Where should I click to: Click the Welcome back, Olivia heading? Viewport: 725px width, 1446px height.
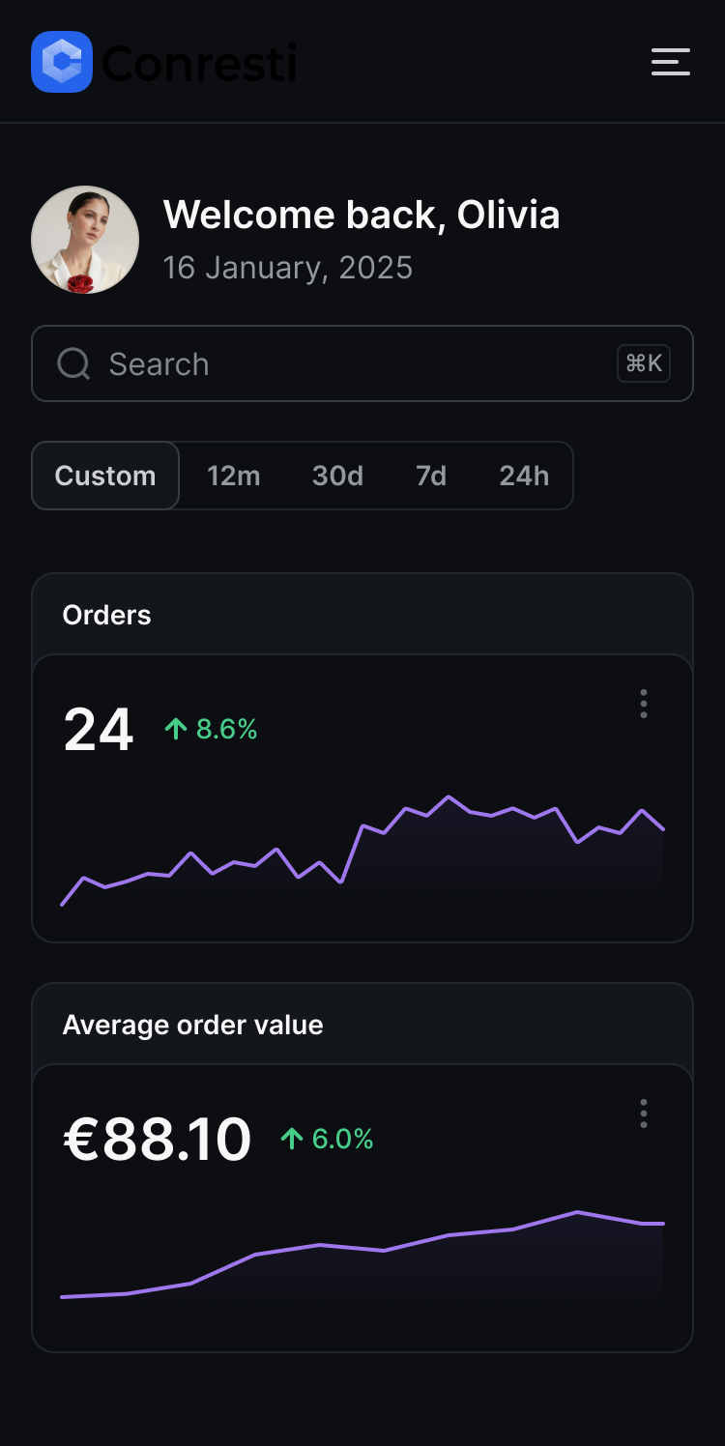[x=362, y=215]
